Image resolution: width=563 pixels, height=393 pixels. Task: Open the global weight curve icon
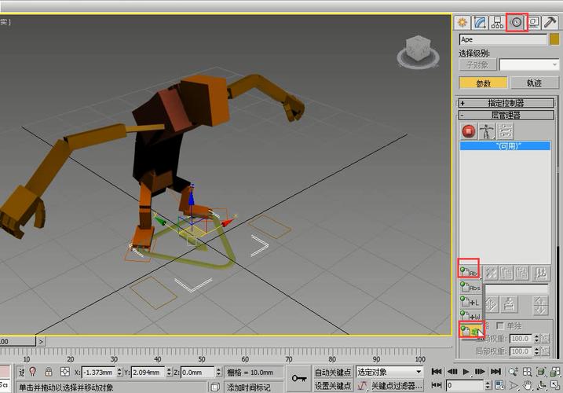tap(546, 339)
